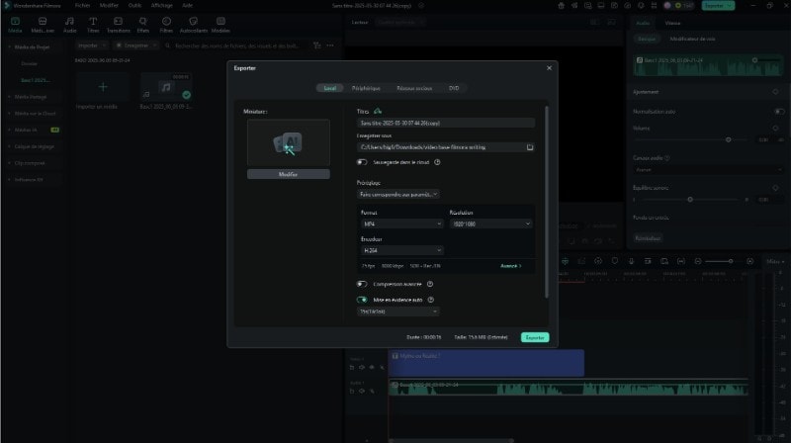Open the Résolution 1920*1080 dropdown
Viewport: 791px width, 443px height.
click(490, 224)
